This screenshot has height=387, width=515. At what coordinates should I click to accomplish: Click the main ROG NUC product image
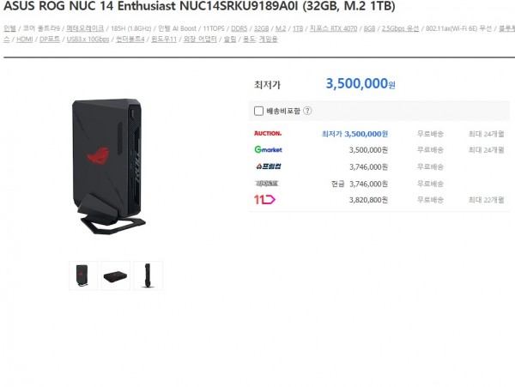tap(109, 166)
